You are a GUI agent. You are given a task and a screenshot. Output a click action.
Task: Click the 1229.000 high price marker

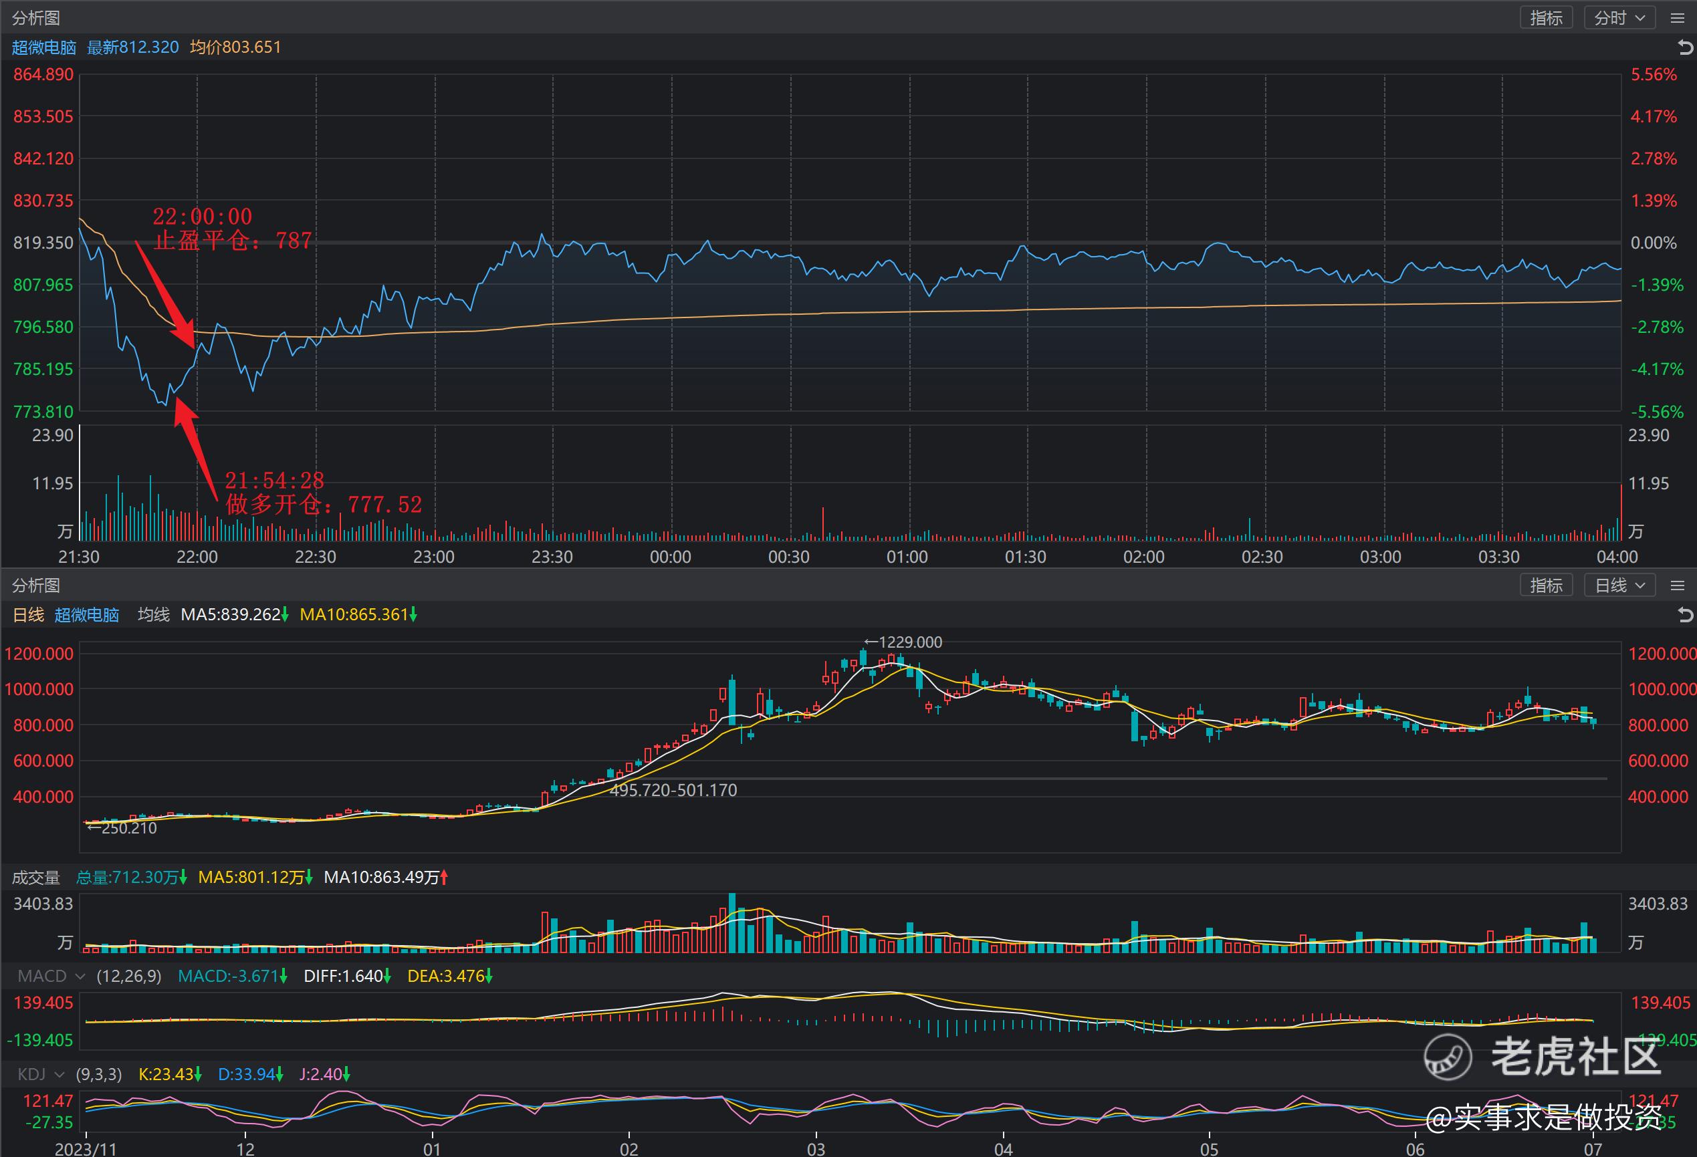coord(903,642)
